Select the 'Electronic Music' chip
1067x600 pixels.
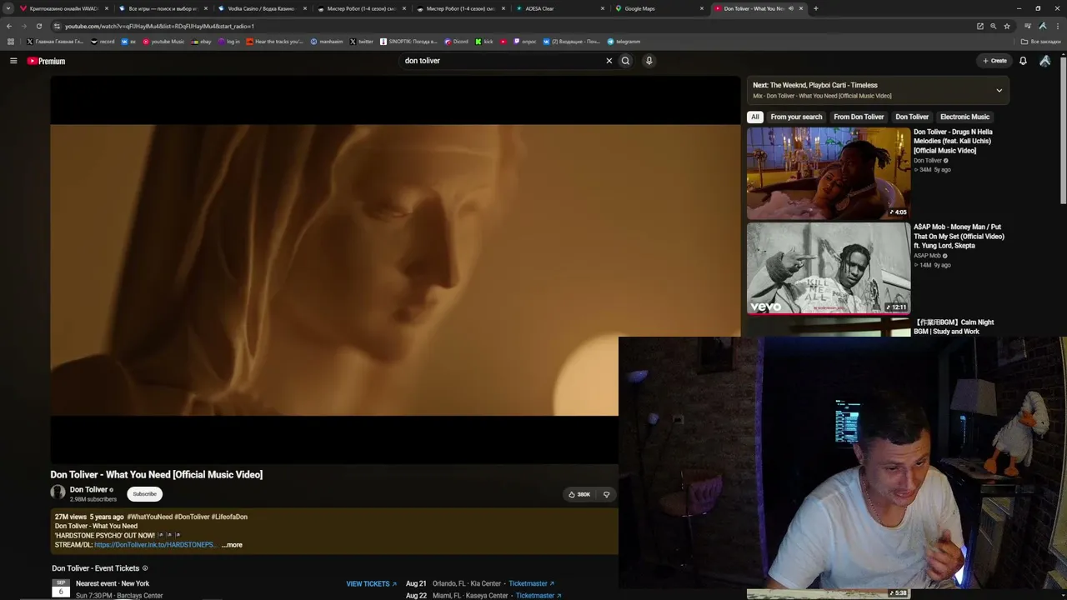coord(964,117)
